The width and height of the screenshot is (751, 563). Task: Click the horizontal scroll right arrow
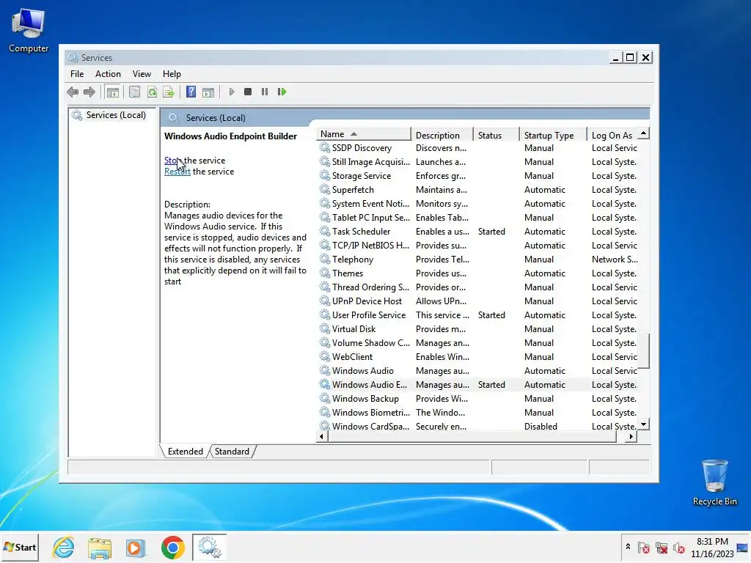[x=631, y=437]
